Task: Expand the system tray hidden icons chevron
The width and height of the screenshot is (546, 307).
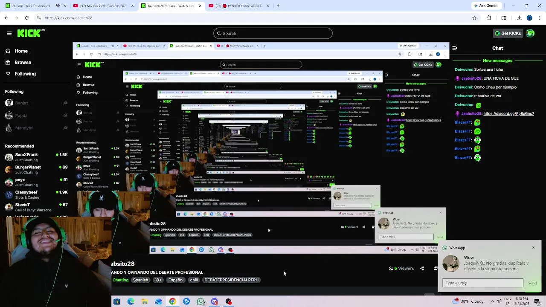Action: point(492,301)
